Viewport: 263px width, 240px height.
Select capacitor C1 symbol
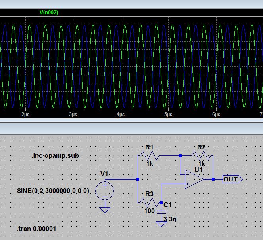click(x=161, y=212)
